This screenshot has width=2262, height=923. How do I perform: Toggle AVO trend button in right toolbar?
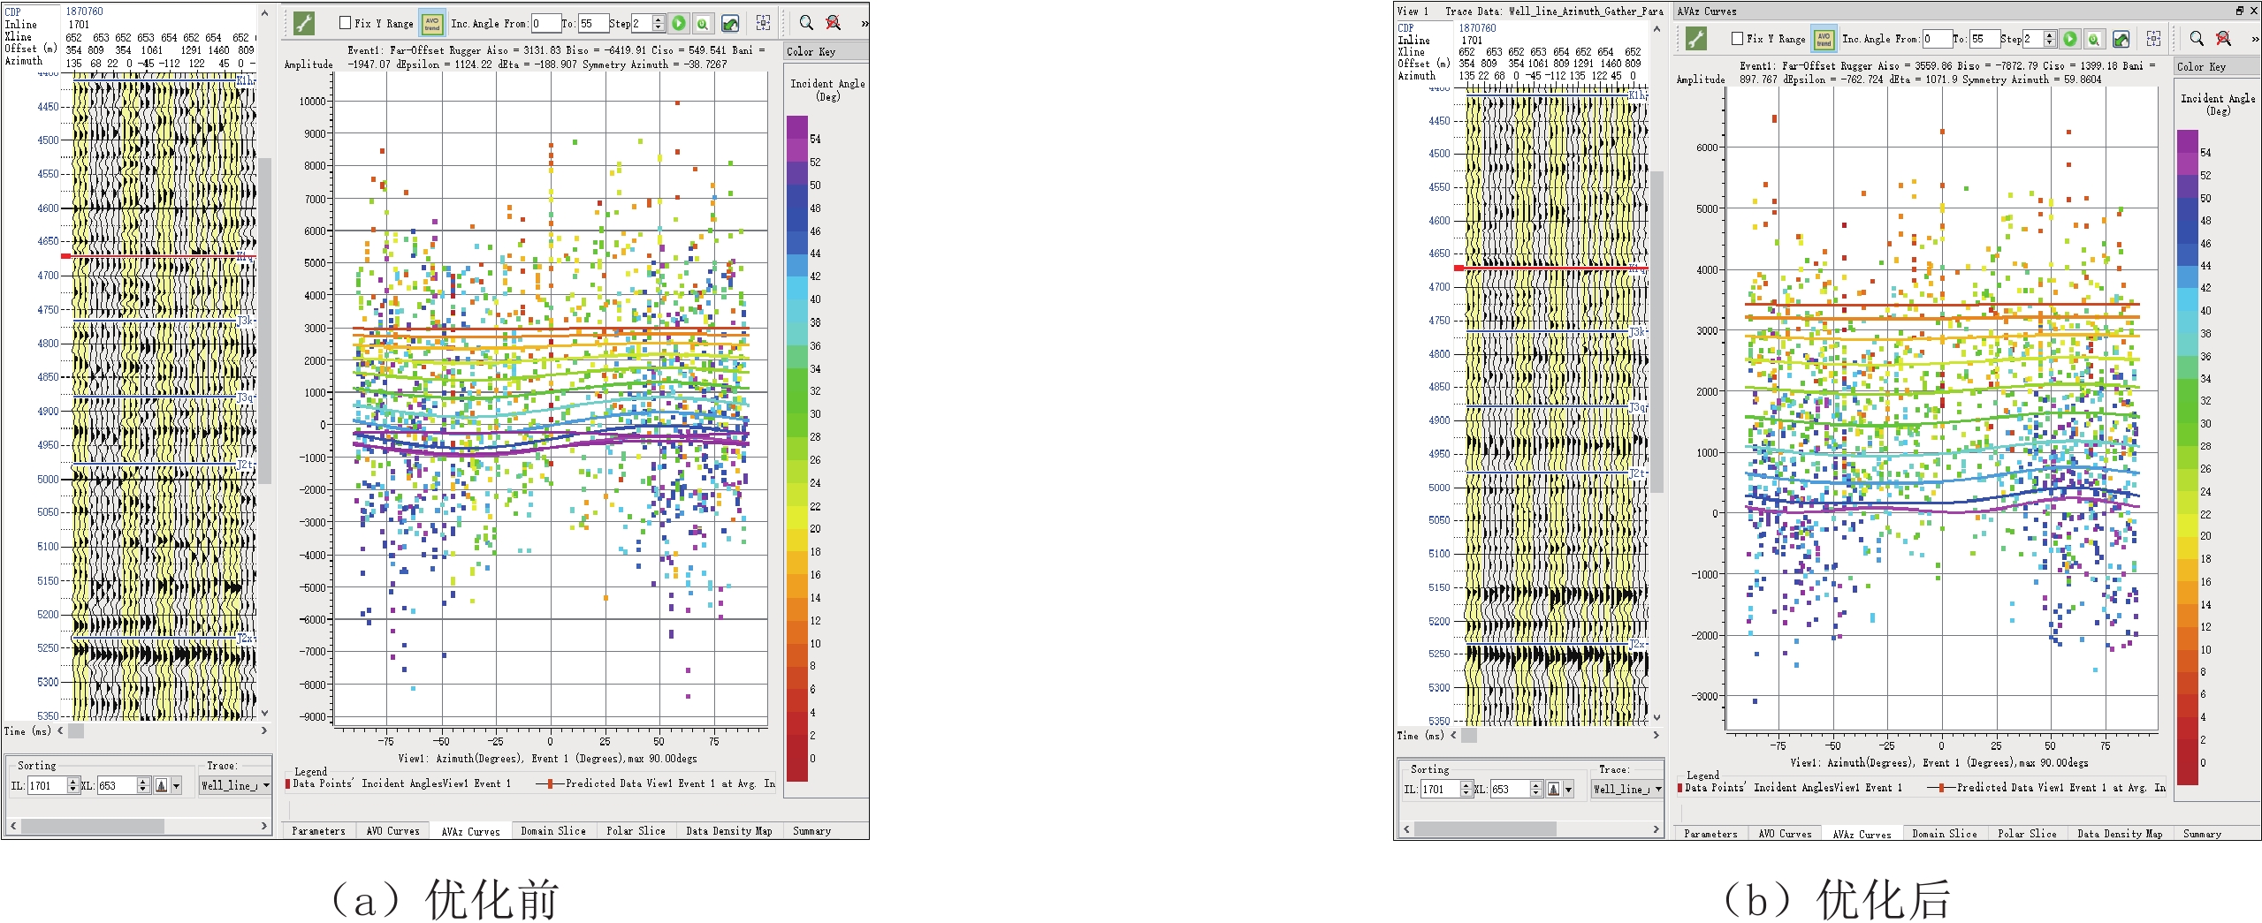pyautogui.click(x=1824, y=38)
